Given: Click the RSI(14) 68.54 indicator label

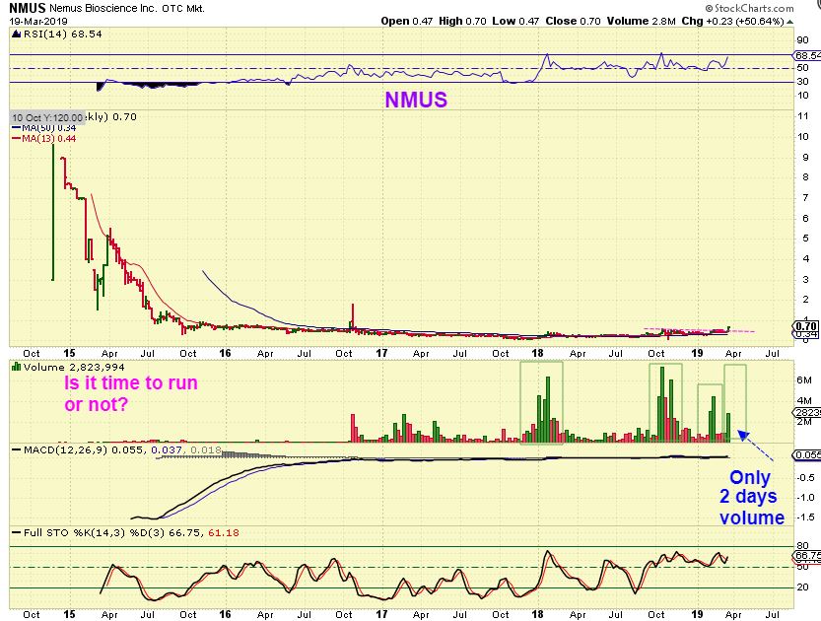Looking at the screenshot, I should (63, 34).
